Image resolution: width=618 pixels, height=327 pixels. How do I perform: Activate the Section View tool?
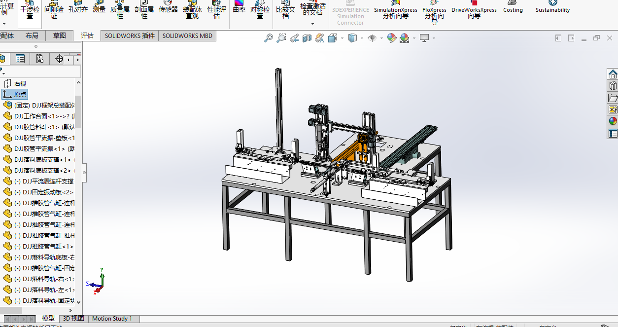[307, 38]
